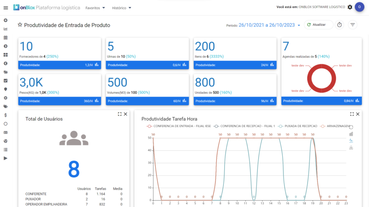Click the settings gear in the header
369x207 pixels.
coord(350,7)
